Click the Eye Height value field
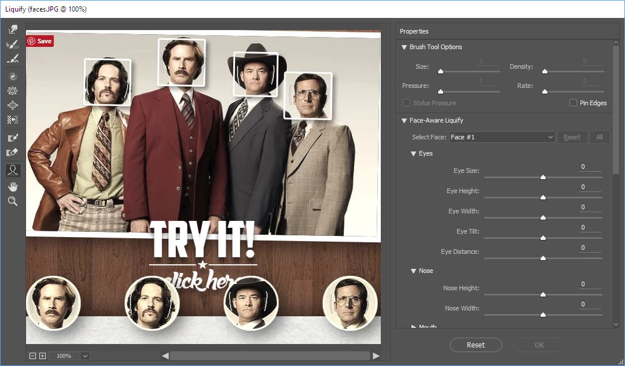This screenshot has height=366, width=625. (x=590, y=187)
